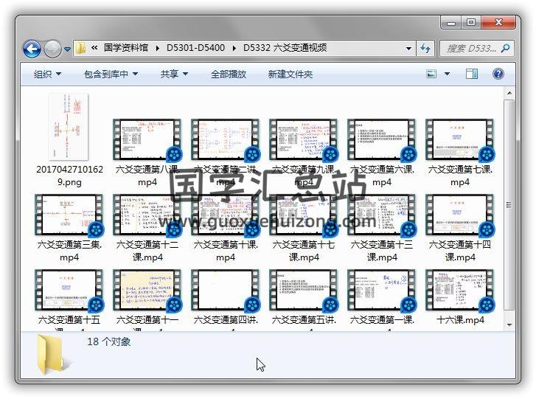The image size is (536, 399).
Task: Select 六爻变通第三集.mp4 video icon
Action: click(69, 215)
